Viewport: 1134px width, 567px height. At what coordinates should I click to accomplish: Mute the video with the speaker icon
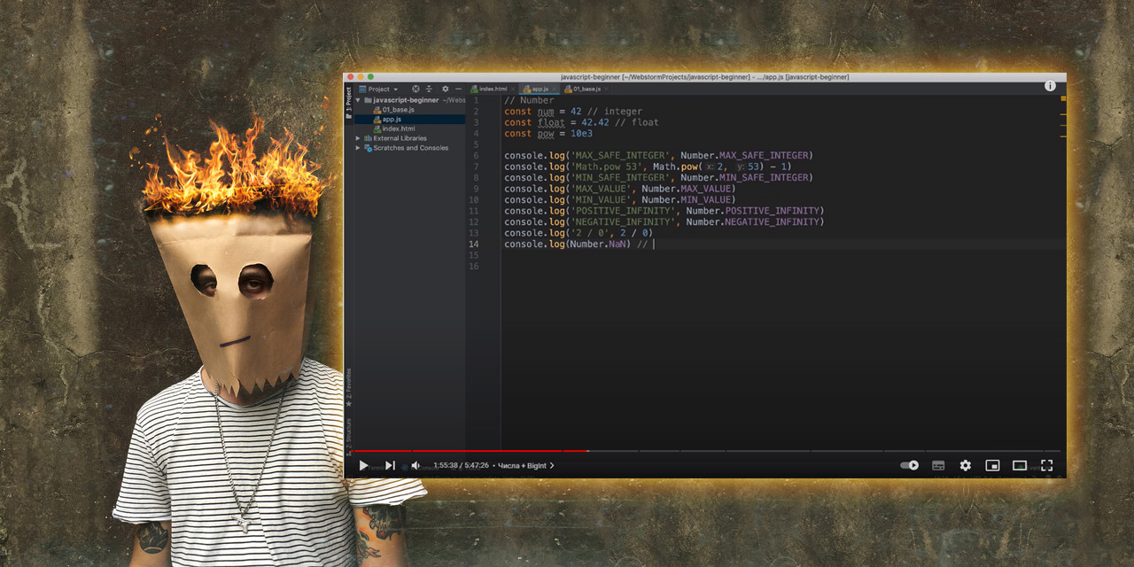pos(415,465)
